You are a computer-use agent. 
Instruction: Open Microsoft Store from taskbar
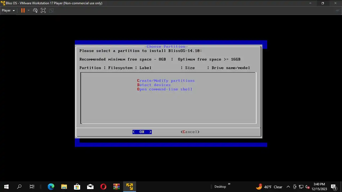point(77,187)
